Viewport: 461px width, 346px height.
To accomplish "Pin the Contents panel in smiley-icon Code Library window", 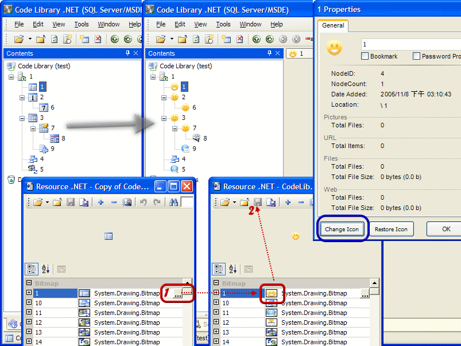I will point(269,53).
